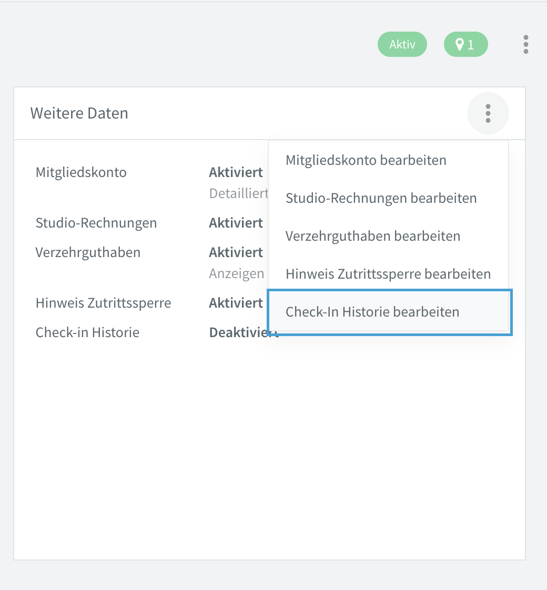Image resolution: width=547 pixels, height=590 pixels.
Task: Click the Verzehrguthaben row label
Action: (88, 252)
